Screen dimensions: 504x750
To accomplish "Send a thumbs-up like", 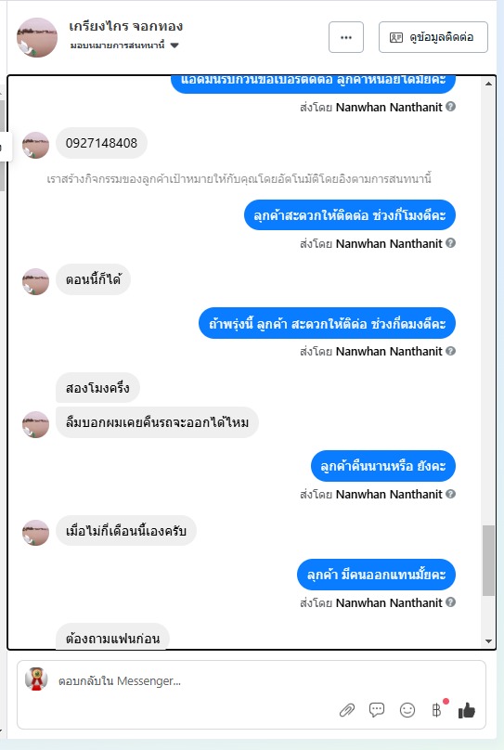I will [467, 710].
